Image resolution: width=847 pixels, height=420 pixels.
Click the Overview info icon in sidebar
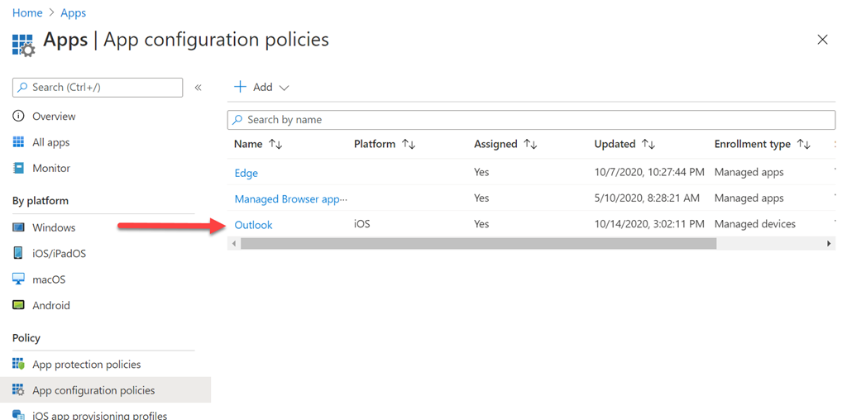(x=18, y=117)
